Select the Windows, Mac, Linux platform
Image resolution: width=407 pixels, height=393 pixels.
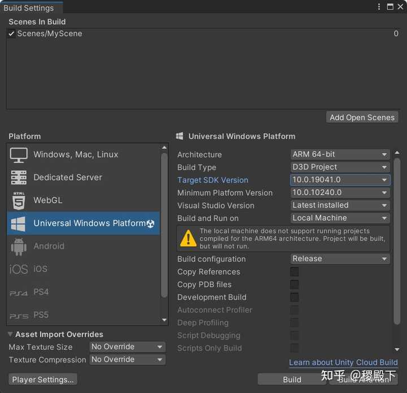83,155
